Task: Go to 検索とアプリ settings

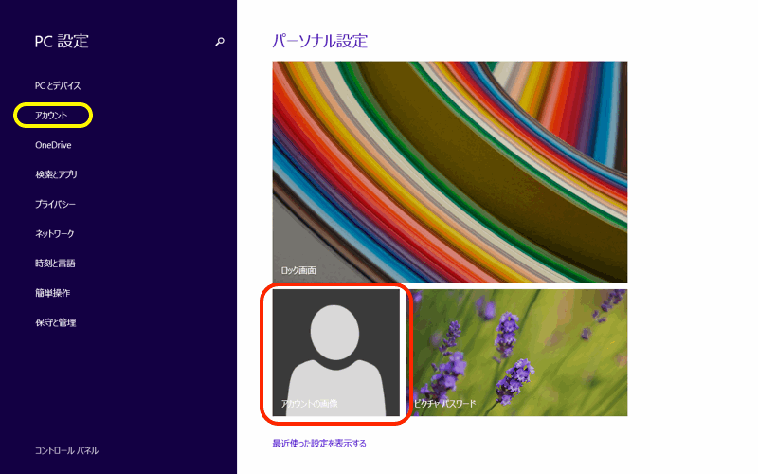Action: (x=56, y=174)
